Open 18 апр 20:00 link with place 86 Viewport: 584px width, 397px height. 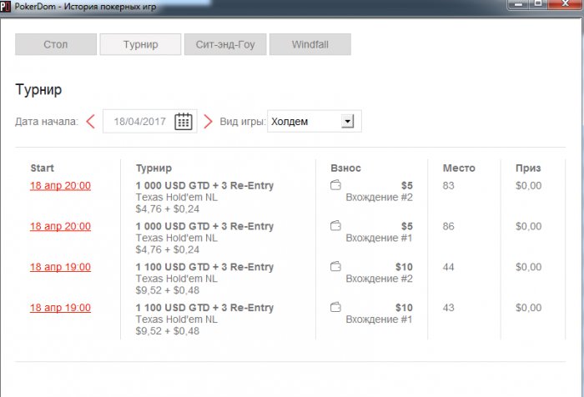pos(60,226)
